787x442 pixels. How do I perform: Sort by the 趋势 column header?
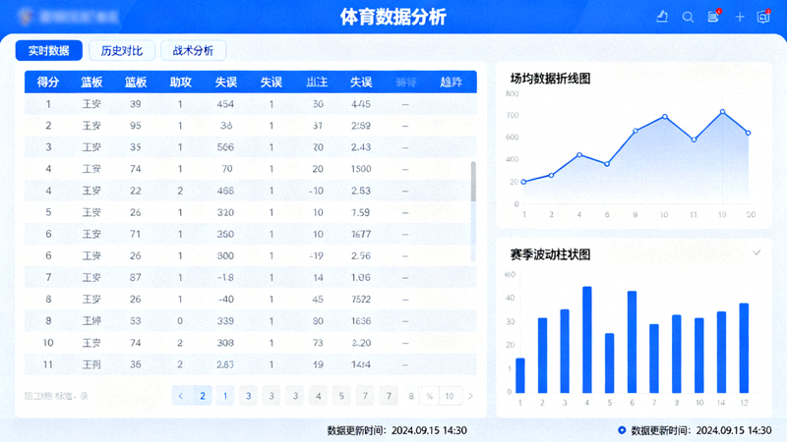[x=451, y=83]
